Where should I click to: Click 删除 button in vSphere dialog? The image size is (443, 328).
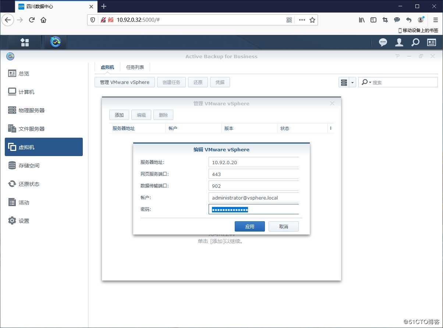coord(163,115)
